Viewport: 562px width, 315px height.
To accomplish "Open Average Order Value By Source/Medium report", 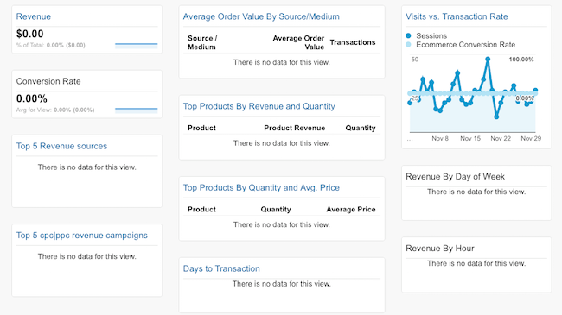I will click(x=261, y=16).
